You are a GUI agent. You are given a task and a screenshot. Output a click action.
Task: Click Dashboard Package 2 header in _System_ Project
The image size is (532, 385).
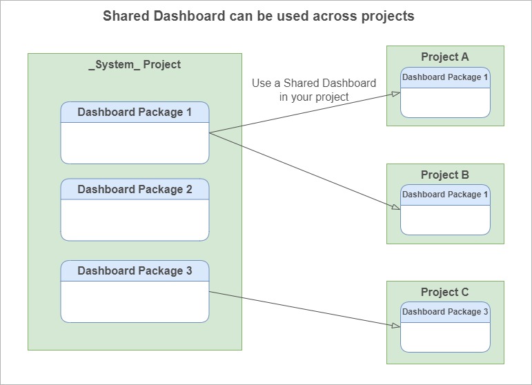tap(135, 189)
